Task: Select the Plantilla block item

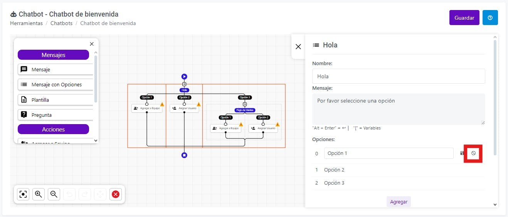Action: [56, 100]
